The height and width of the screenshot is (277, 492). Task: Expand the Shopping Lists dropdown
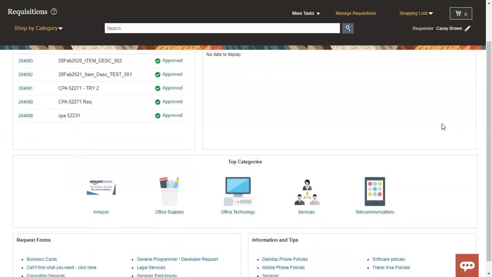(x=416, y=13)
